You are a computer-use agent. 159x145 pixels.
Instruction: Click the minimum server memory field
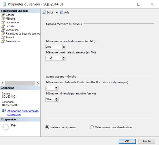coord(54,47)
